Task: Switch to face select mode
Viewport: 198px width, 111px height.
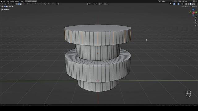Action: tap(21, 4)
